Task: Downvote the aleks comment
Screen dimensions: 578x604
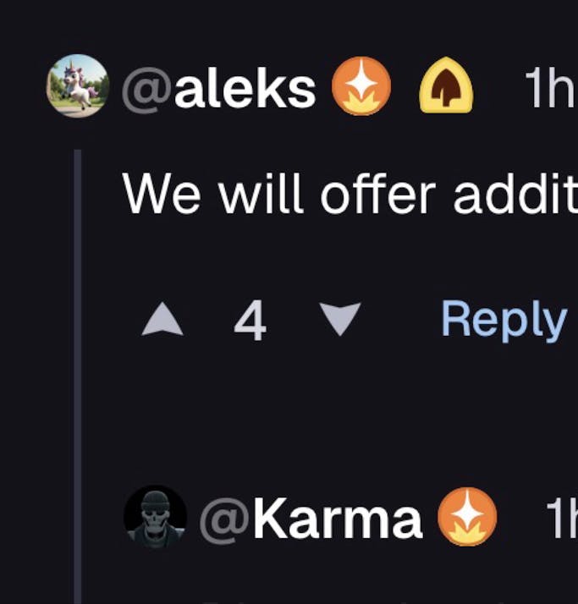Action: pos(339,321)
